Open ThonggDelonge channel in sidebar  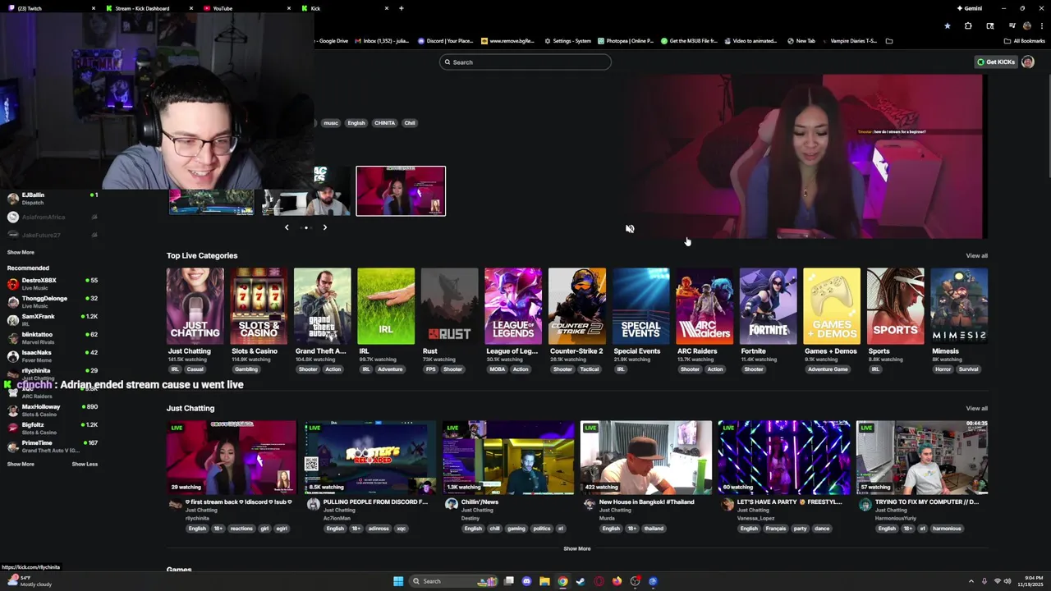[x=53, y=301]
